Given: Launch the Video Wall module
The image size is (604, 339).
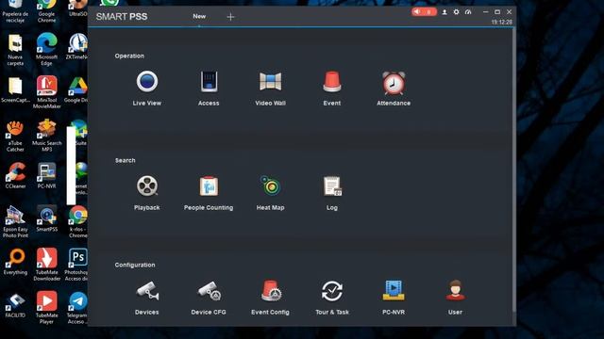Looking at the screenshot, I should point(270,88).
